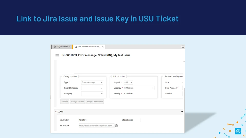The width and height of the screenshot is (246, 138).
Task: Expand the Category dropdown
Action: pos(102,94)
